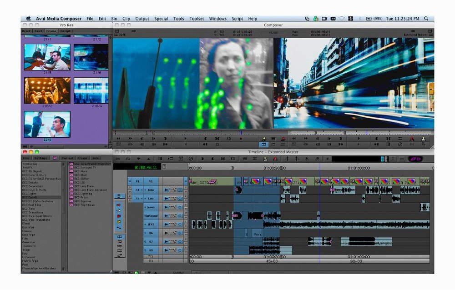Screen dimensions: 455x290
Task: Select BCC Time effect category
Action: tap(28, 209)
